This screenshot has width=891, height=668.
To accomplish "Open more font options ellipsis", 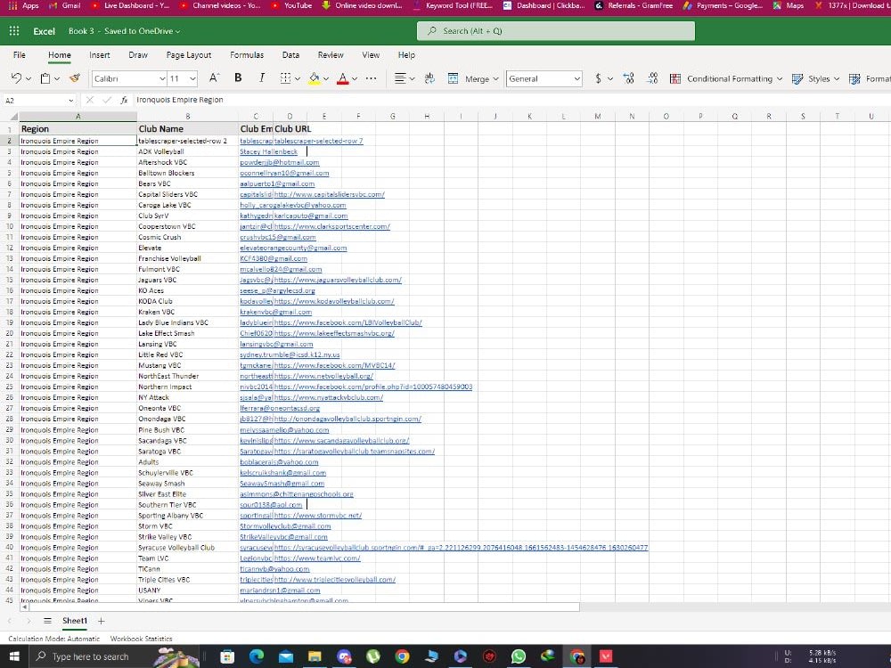I will point(371,78).
